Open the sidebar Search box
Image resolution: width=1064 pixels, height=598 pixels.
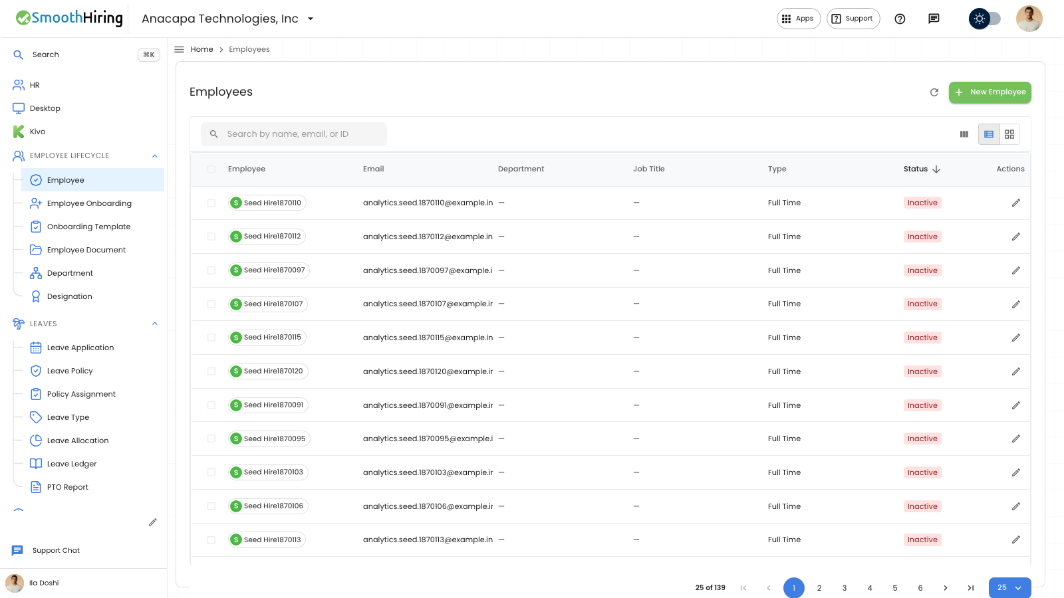85,54
